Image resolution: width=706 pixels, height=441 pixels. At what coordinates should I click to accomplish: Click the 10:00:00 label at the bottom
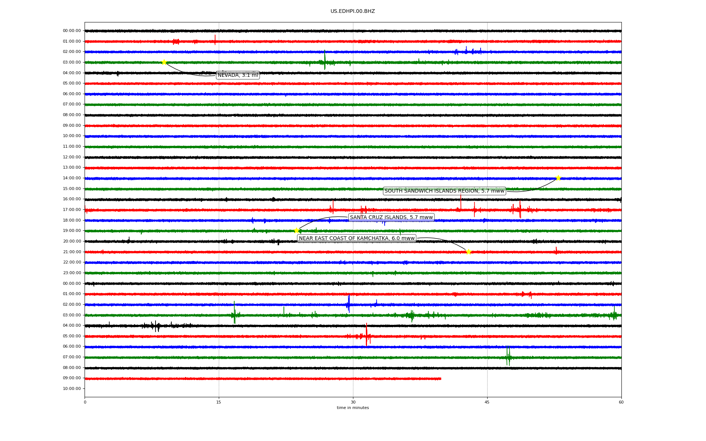[x=72, y=388]
